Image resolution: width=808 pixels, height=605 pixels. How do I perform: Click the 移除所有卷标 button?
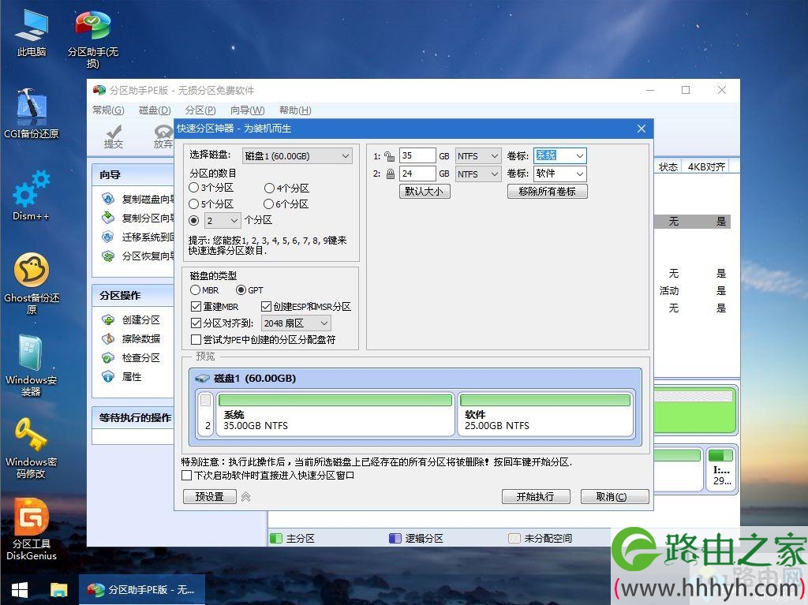(x=548, y=191)
